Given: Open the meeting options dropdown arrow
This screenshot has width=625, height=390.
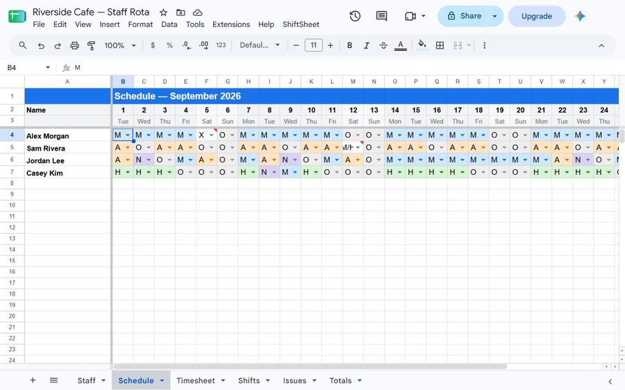Looking at the screenshot, I should 424,16.
